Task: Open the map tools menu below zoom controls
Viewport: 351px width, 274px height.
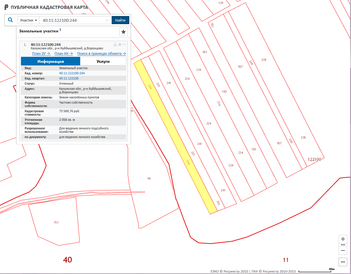Action: pyautogui.click(x=343, y=262)
